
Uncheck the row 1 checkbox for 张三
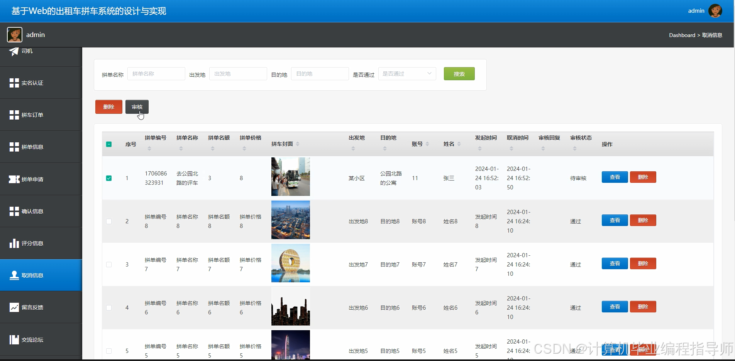tap(109, 178)
